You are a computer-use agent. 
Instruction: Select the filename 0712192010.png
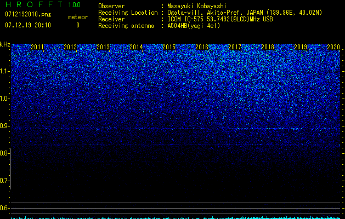tap(28, 14)
